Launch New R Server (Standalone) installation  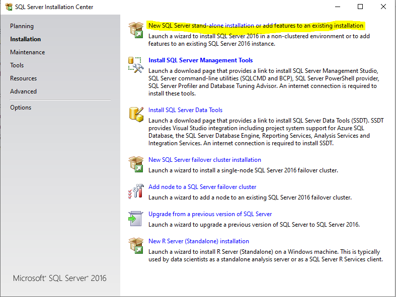tap(199, 241)
